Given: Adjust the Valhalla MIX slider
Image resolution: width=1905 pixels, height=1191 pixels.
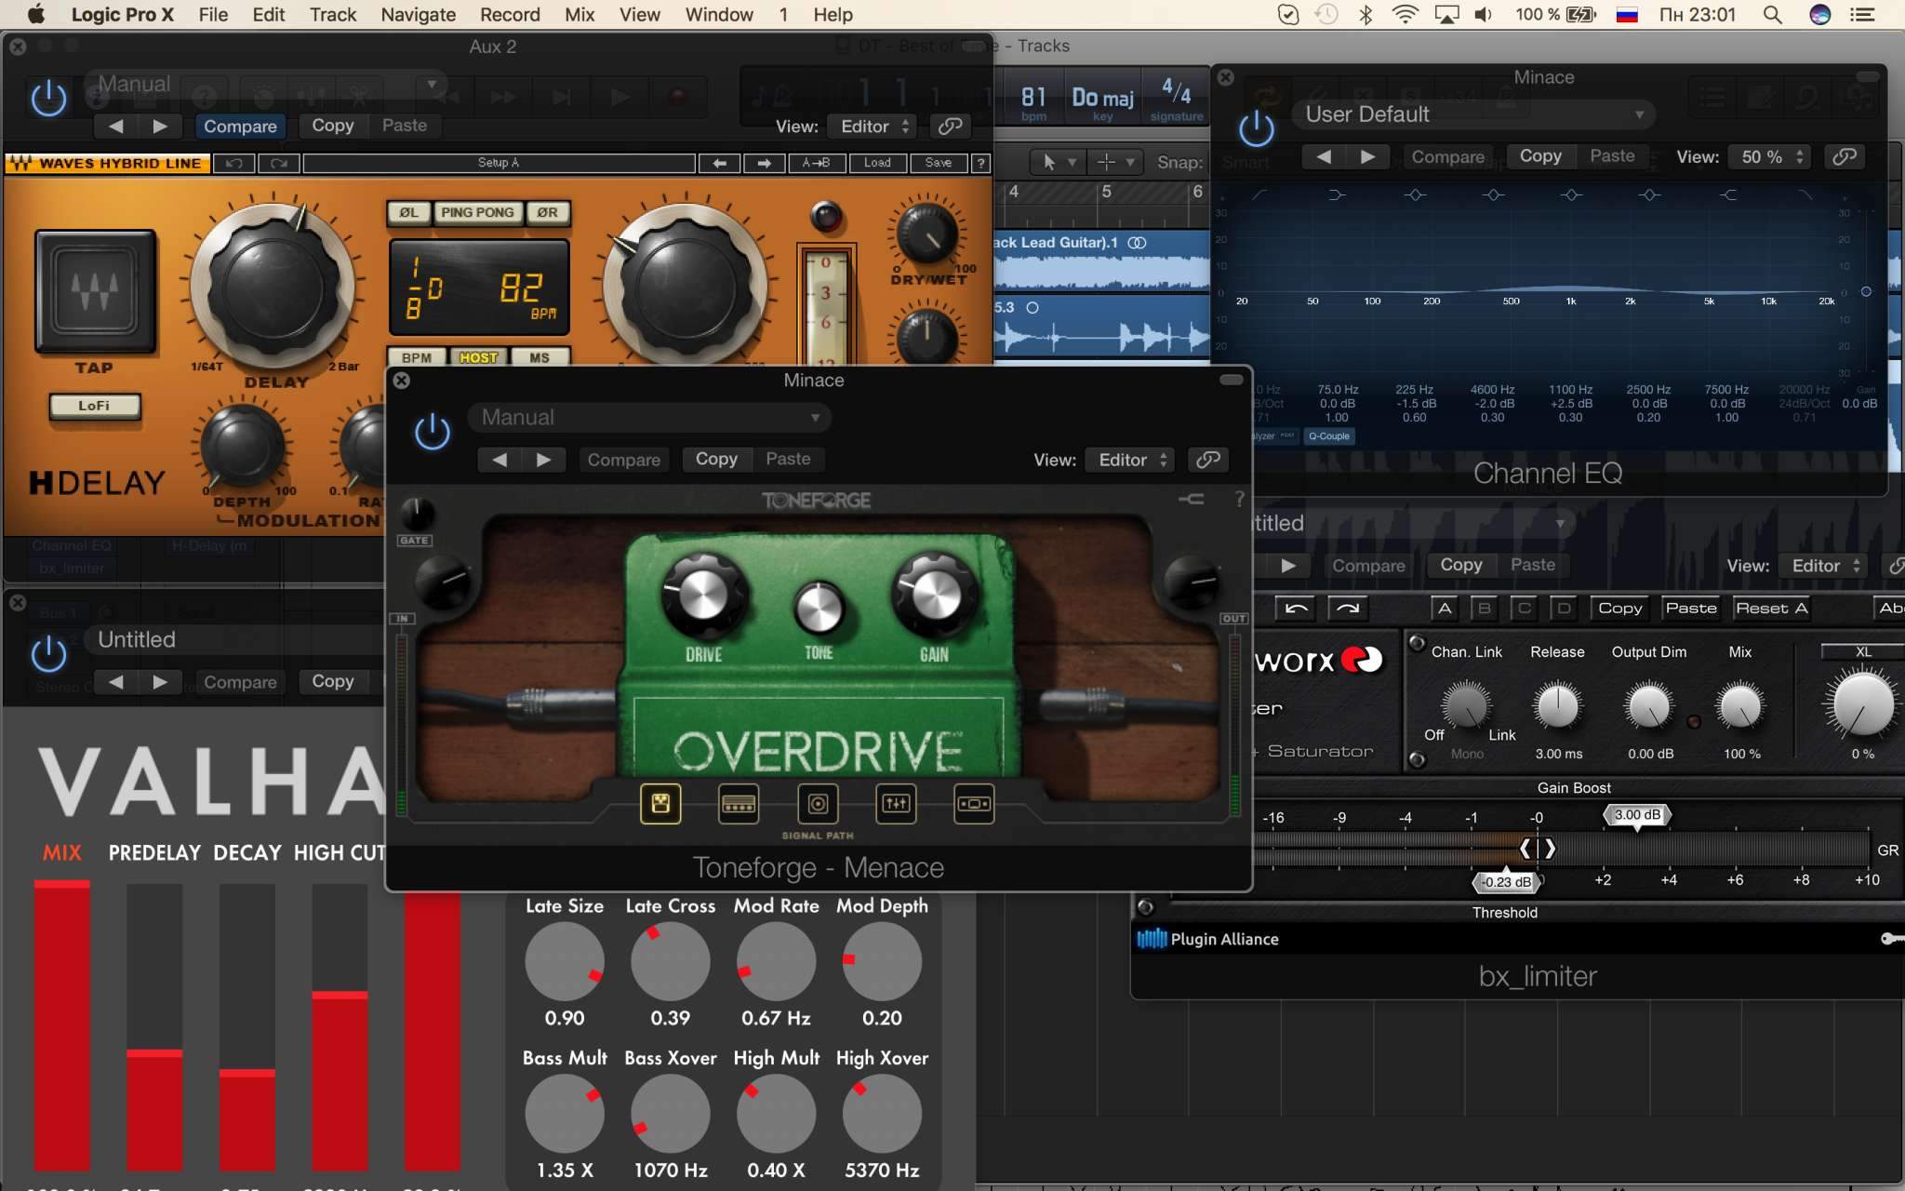Looking at the screenshot, I should [x=62, y=1024].
